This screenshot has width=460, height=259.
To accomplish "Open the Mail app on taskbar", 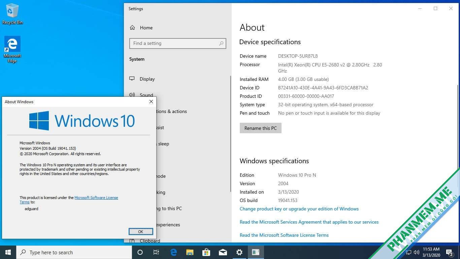I will point(223,252).
